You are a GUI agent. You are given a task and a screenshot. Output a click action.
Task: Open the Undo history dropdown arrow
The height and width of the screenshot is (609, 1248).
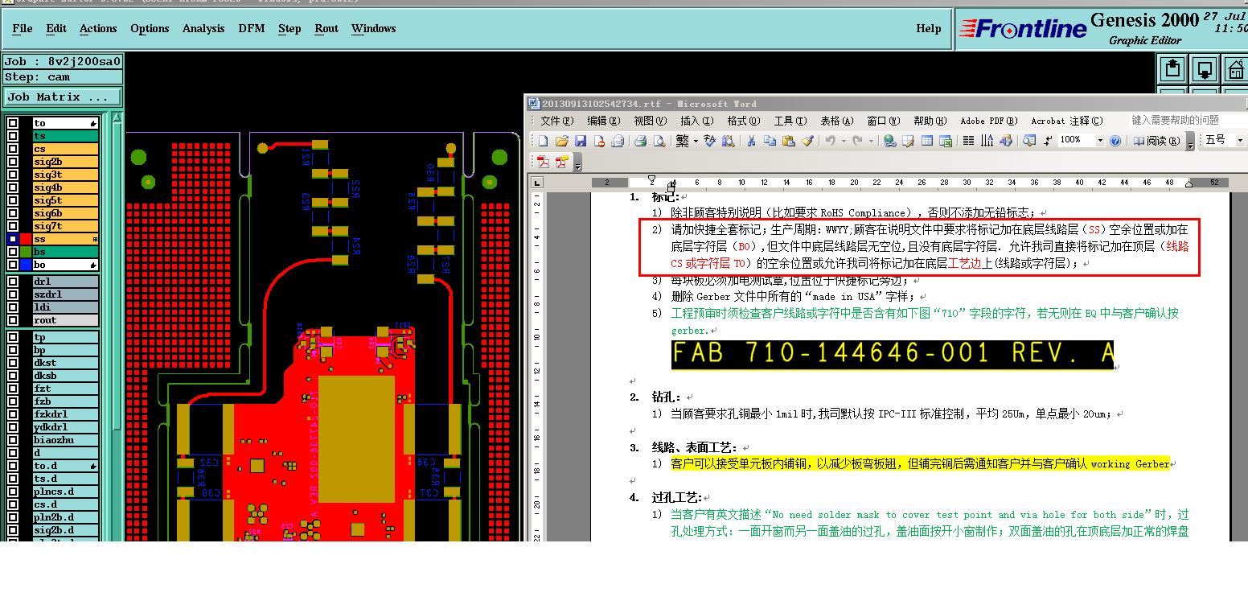pos(844,141)
